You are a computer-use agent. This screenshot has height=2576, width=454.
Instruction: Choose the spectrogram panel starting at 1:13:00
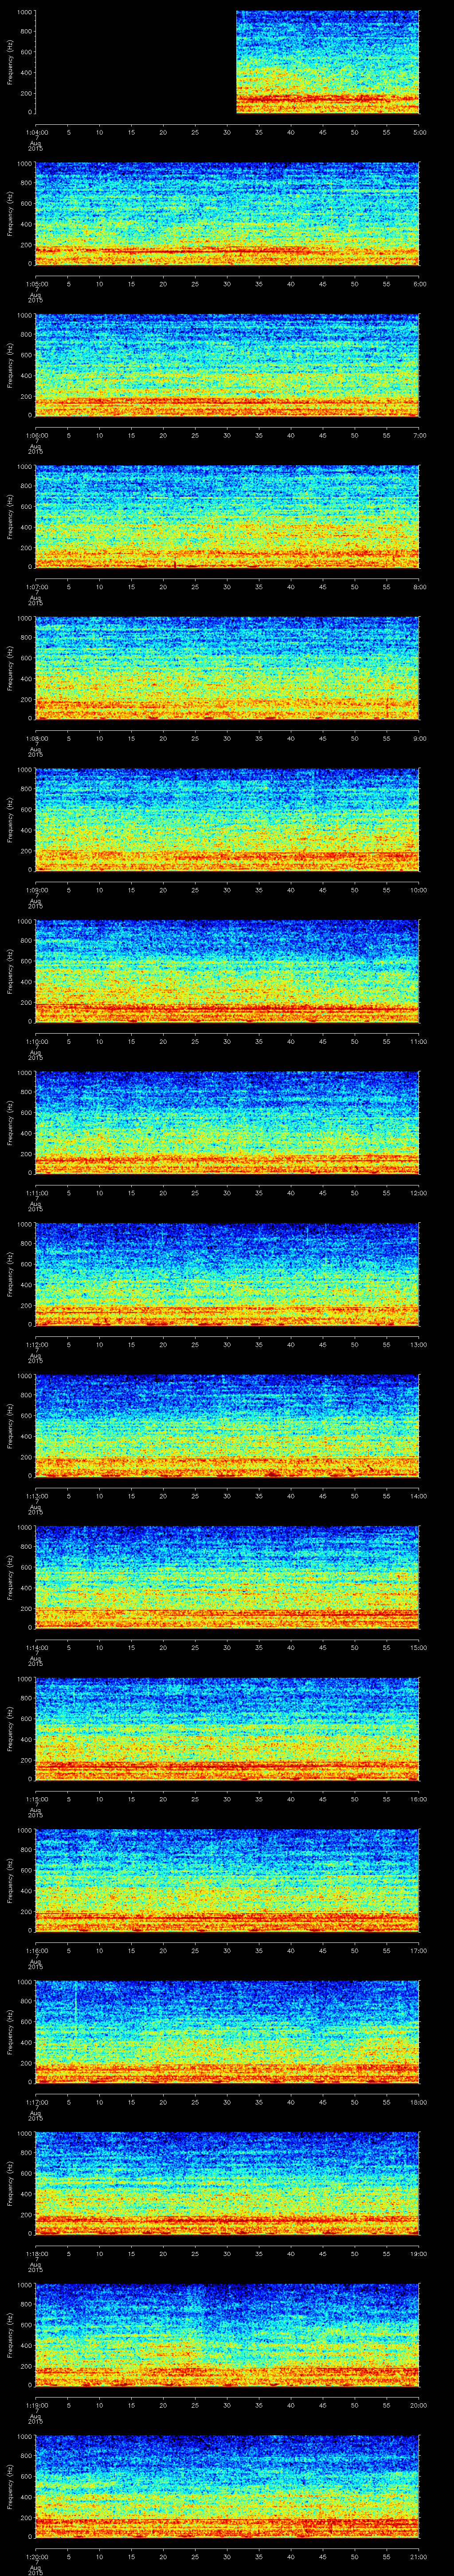point(227,1426)
